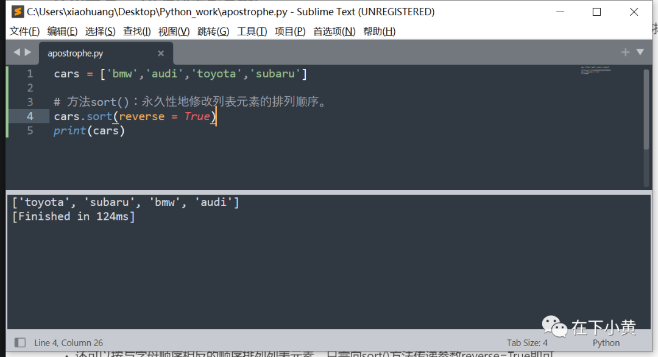Screen dimensions: 658x357
Task: Maximize the Sublime Text window
Action: point(596,12)
